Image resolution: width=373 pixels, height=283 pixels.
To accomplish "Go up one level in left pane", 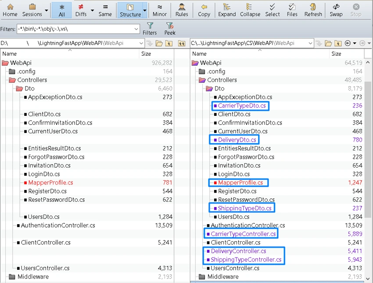I will pos(169,43).
